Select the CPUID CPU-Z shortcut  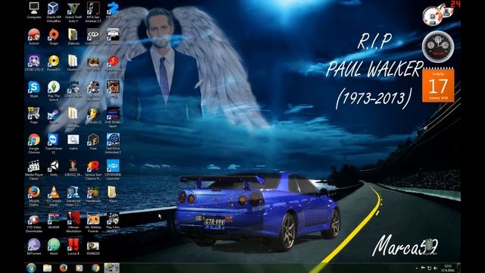(33, 63)
